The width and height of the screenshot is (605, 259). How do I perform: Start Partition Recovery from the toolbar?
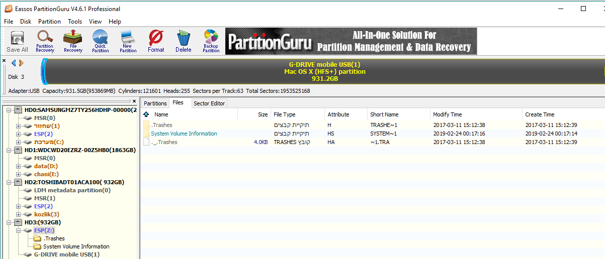tap(45, 41)
